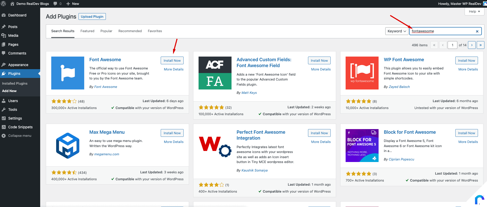The height and width of the screenshot is (207, 487).
Task: Select Add New submenu item
Action: 9,91
